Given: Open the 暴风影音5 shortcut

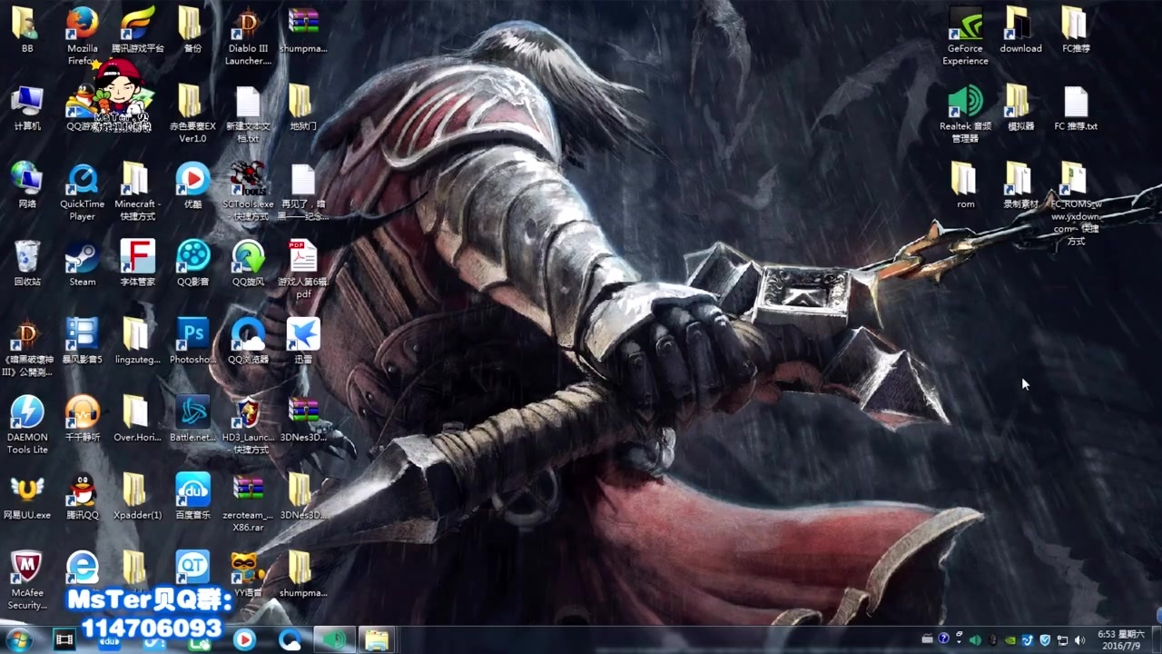Looking at the screenshot, I should 82,341.
